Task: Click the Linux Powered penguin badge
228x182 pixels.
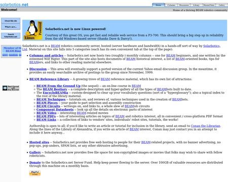Action: 33,30
